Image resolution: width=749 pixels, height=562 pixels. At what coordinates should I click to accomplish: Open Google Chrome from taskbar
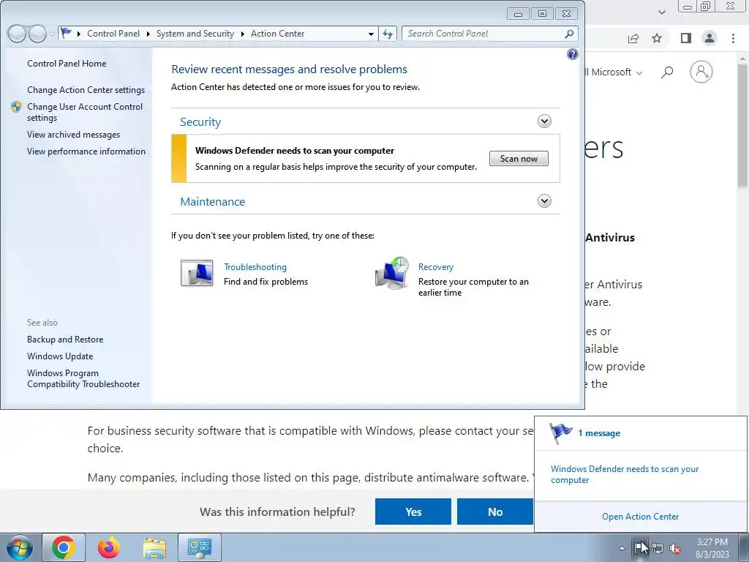tap(64, 547)
